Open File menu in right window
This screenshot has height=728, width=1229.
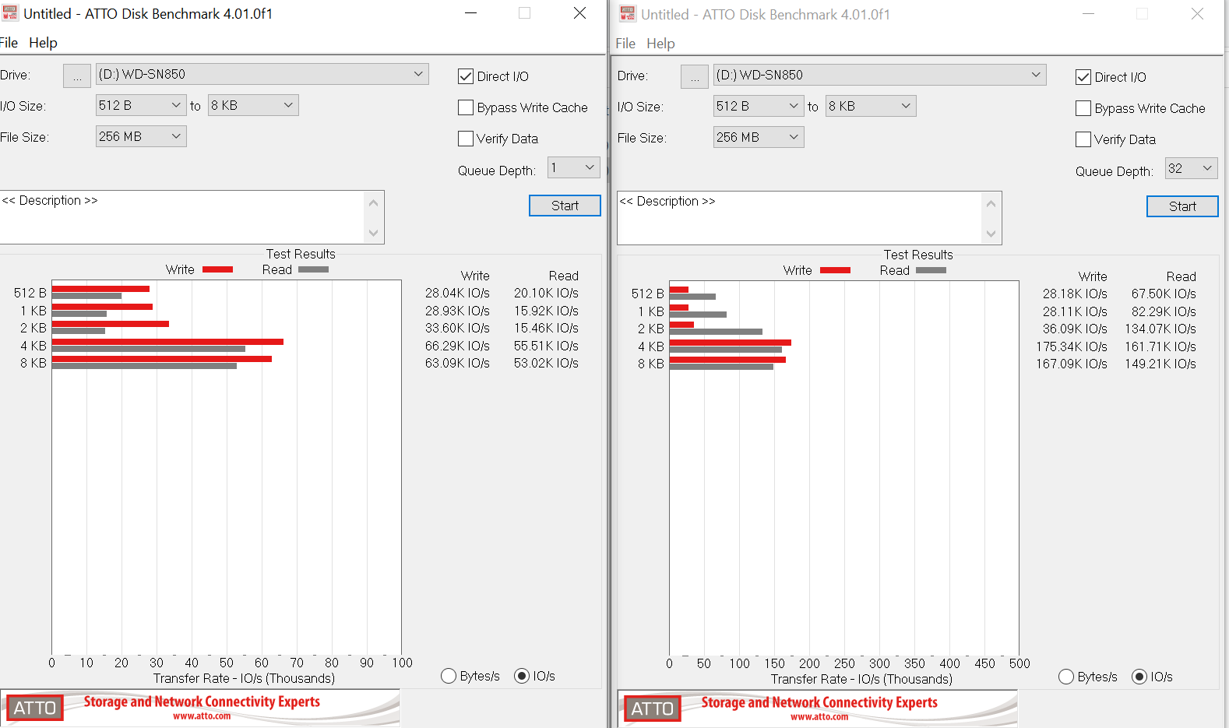pyautogui.click(x=625, y=44)
